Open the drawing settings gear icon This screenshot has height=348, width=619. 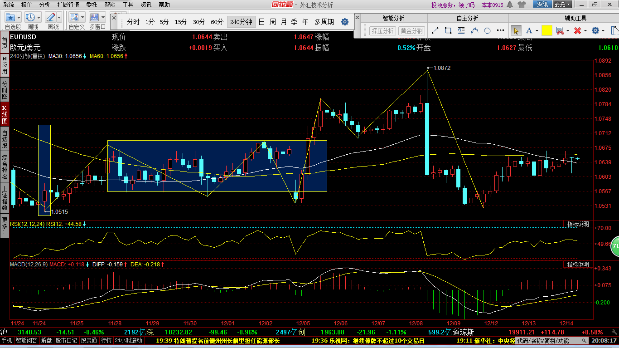point(595,31)
